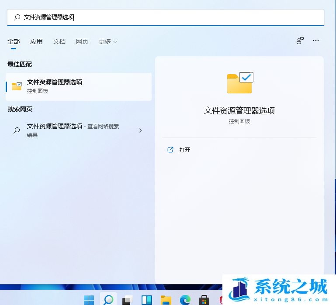Click the taskbar Search magnifier icon
The image size is (336, 305).
point(108,300)
